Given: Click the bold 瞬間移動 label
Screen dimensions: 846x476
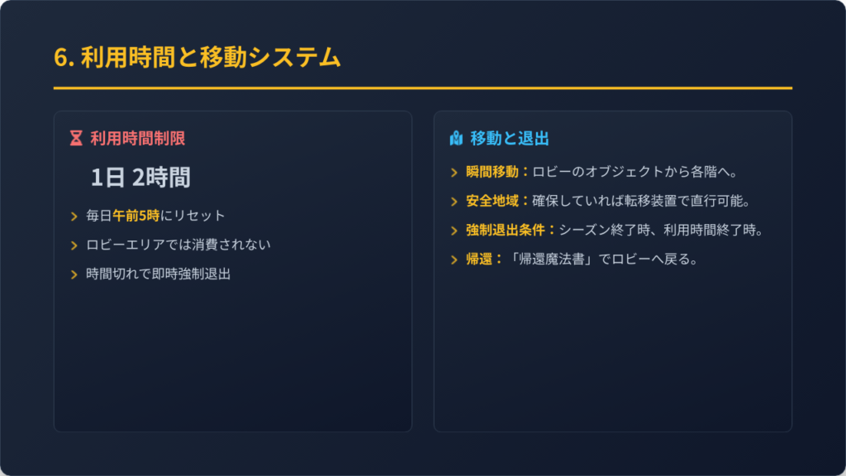Looking at the screenshot, I should (x=492, y=172).
